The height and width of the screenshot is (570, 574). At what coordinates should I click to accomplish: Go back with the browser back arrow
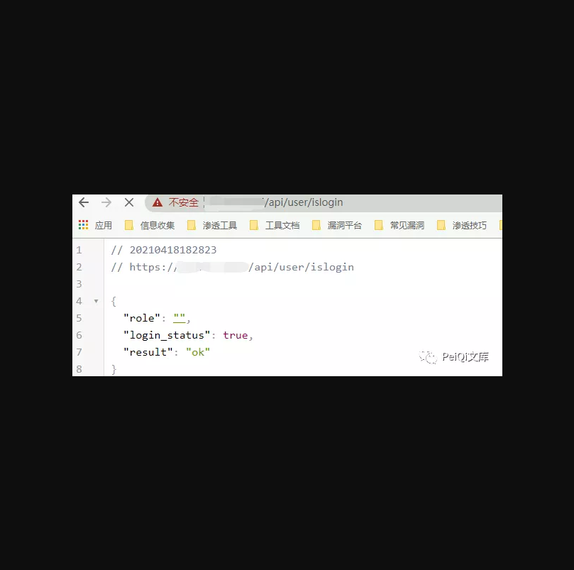click(x=84, y=202)
